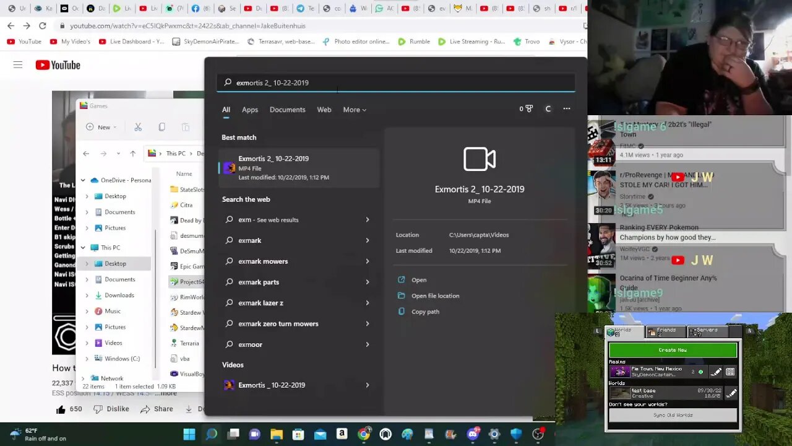Open the Live Dashboard bookmark
Screen dimensions: 792x446
point(131,42)
